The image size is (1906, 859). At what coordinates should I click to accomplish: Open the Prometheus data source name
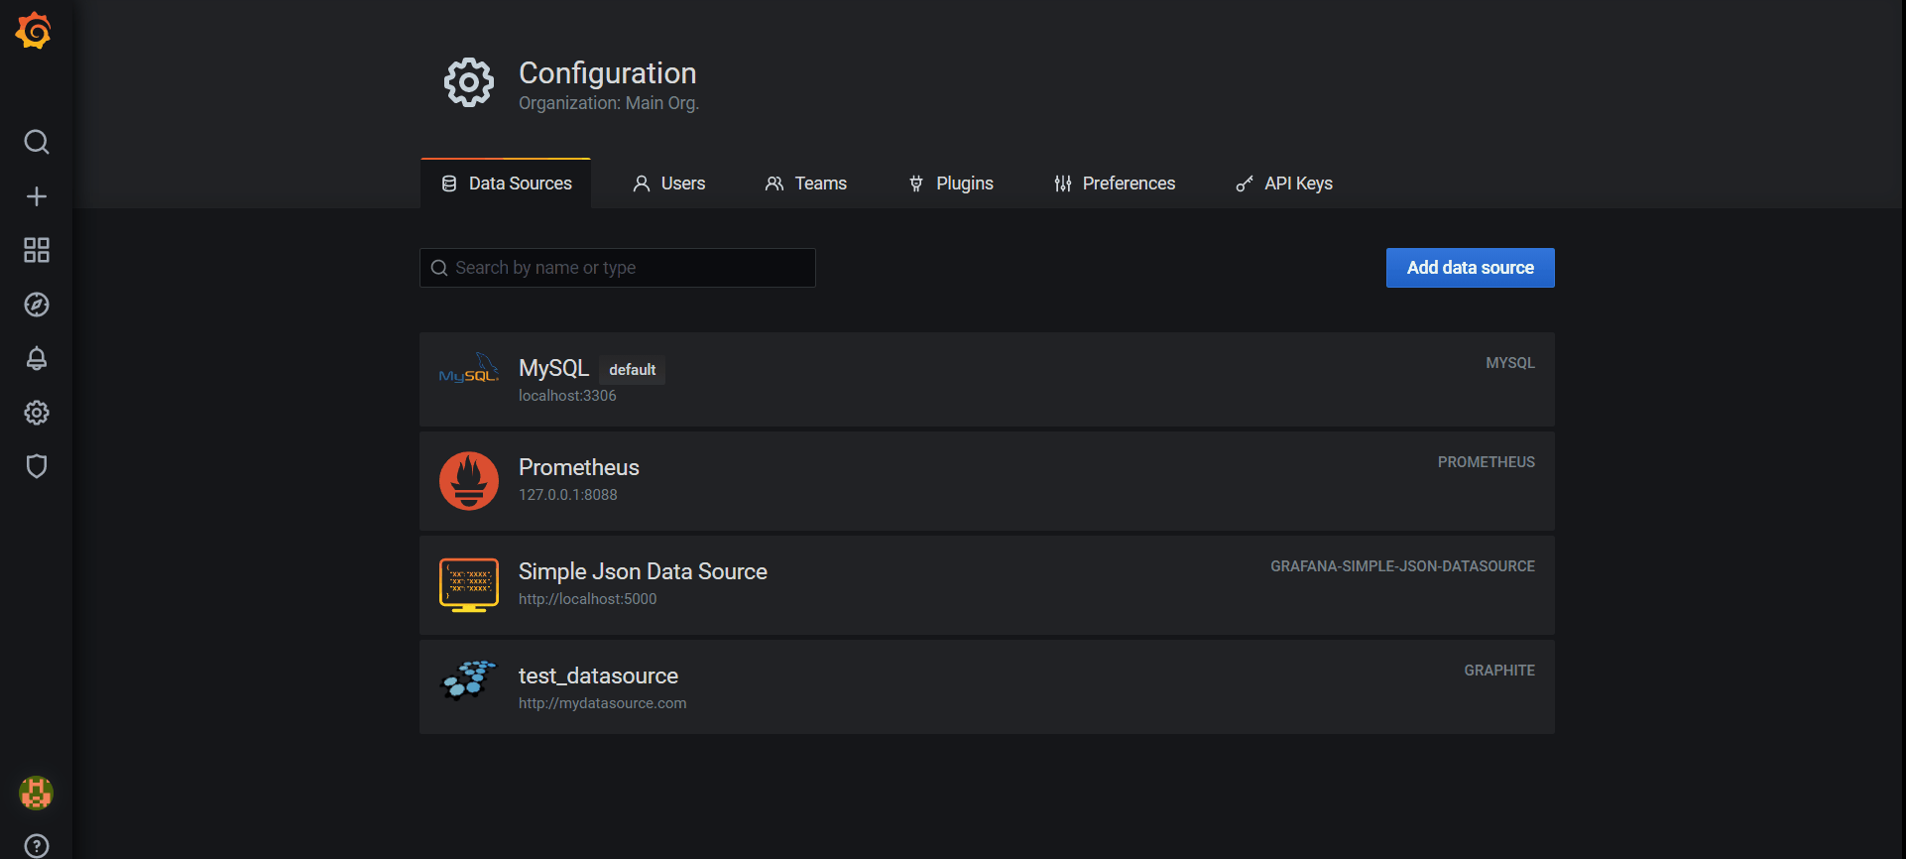click(x=579, y=467)
